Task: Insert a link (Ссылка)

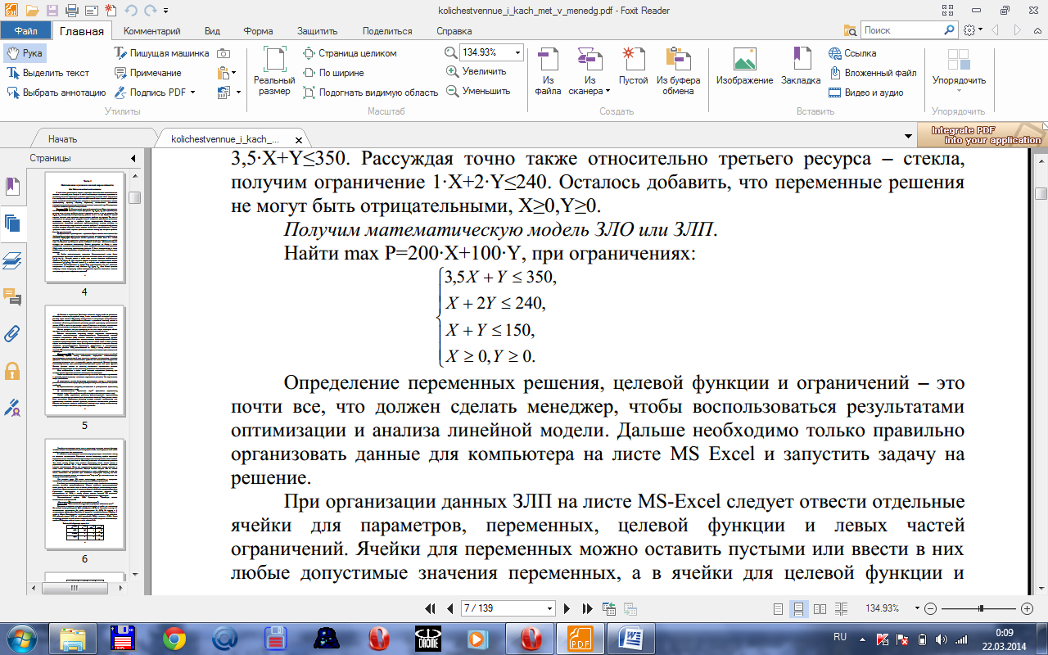Action: point(852,53)
